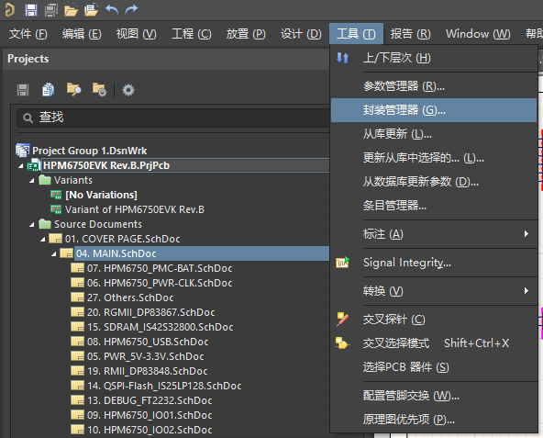Open the 视图 (V) menu
543x438 pixels.
coord(136,34)
